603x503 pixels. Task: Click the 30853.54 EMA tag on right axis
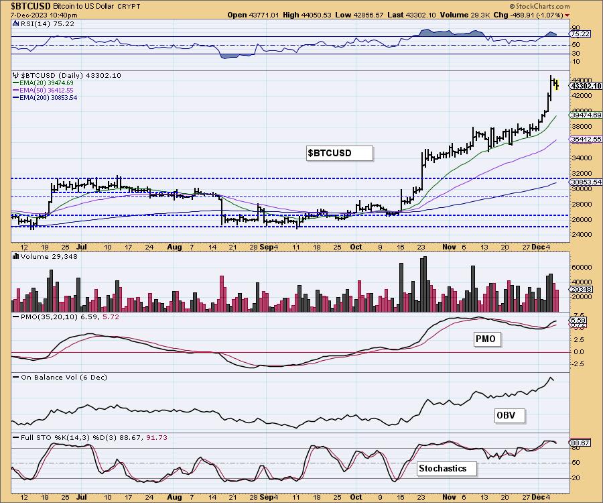586,182
